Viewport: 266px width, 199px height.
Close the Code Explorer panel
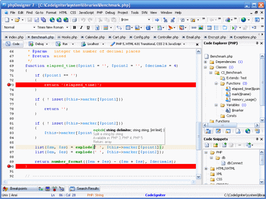click(262, 43)
